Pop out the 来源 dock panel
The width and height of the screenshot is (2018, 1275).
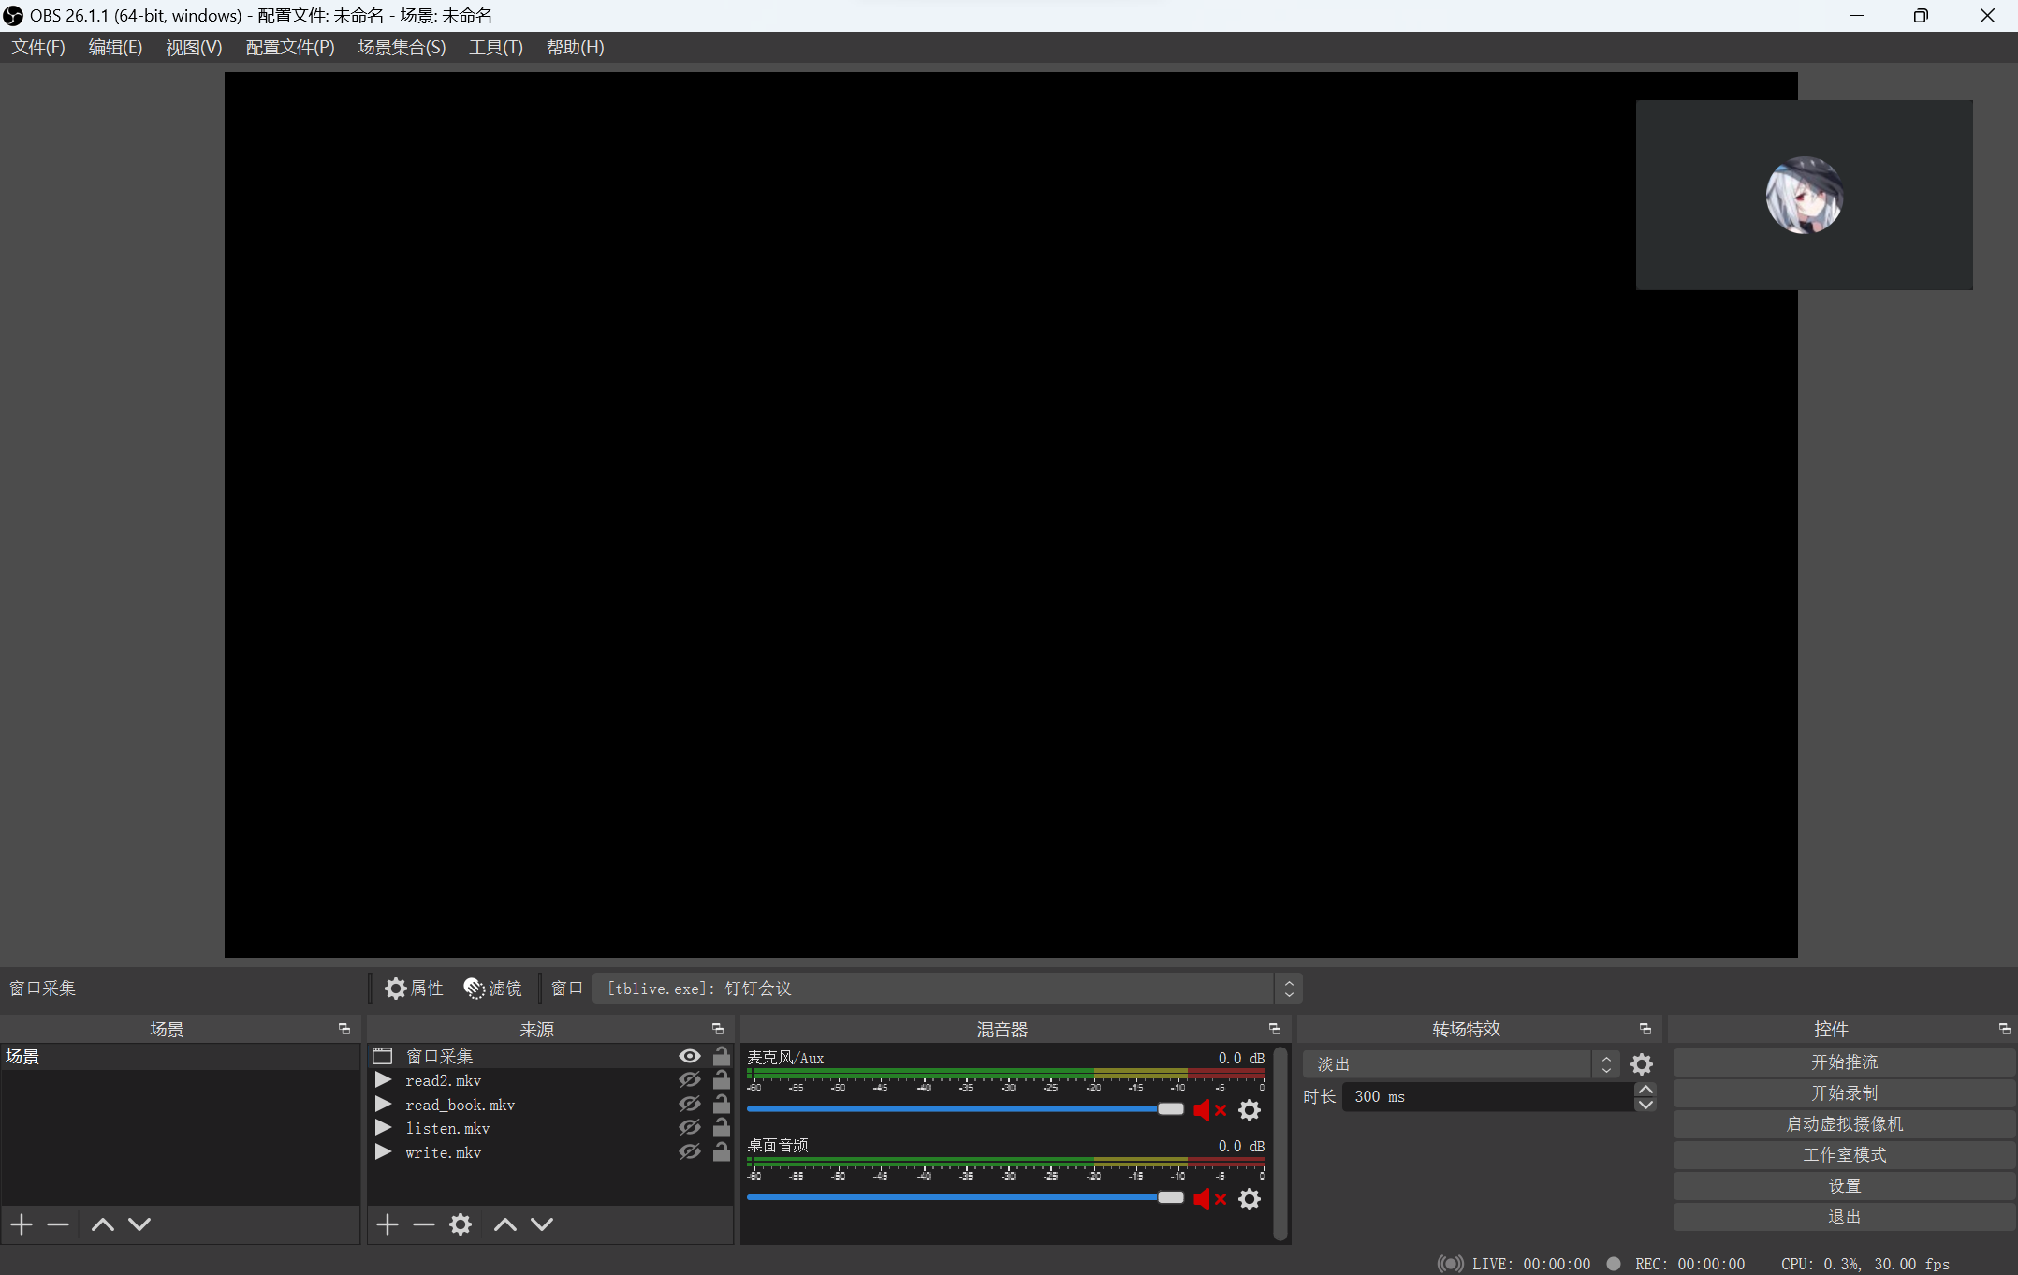pyautogui.click(x=718, y=1029)
